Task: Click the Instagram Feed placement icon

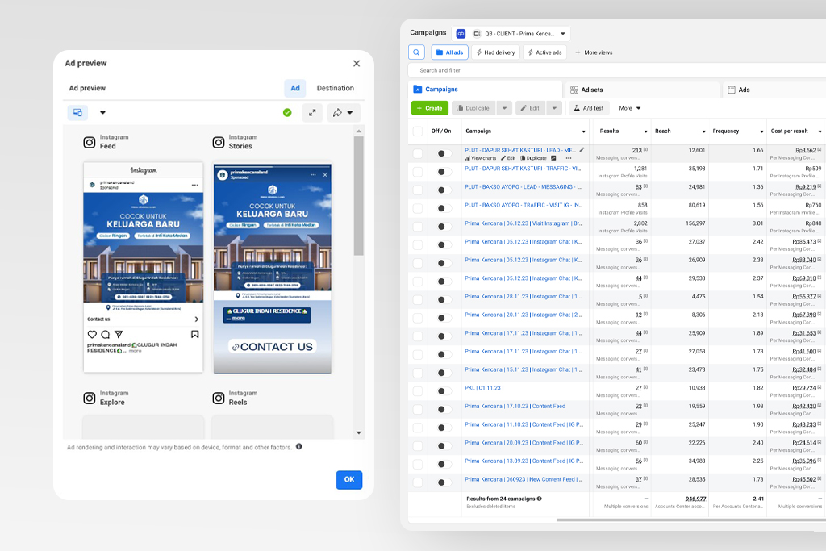Action: point(90,142)
